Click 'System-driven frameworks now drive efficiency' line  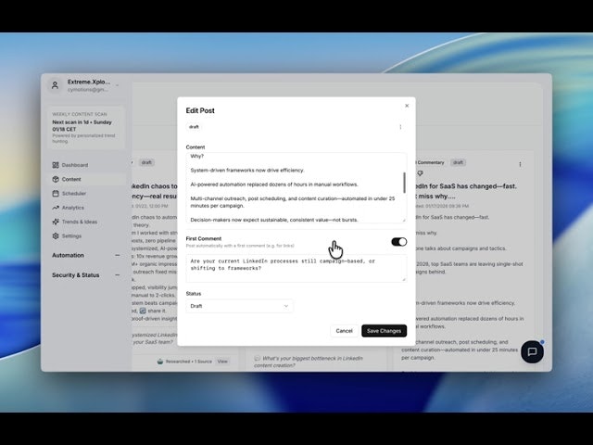pos(247,171)
